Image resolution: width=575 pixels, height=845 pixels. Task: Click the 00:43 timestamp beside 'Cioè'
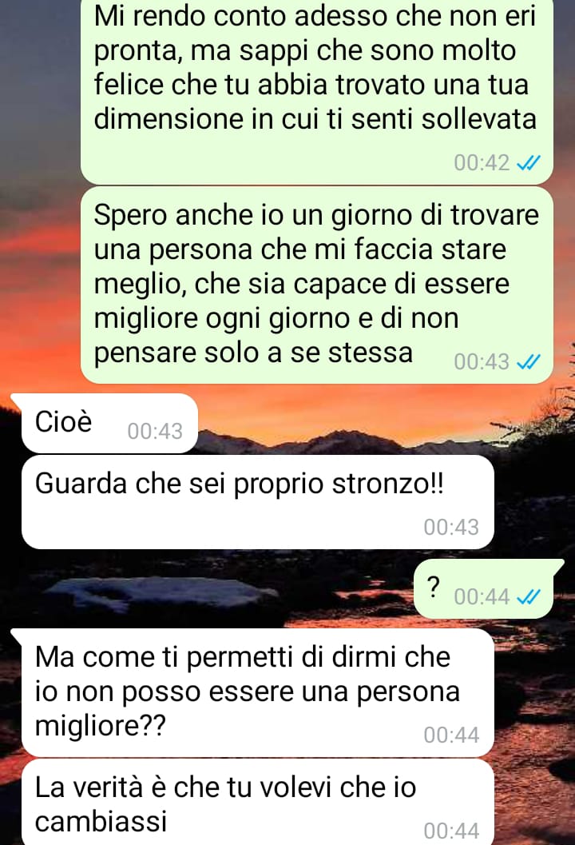pos(155,432)
